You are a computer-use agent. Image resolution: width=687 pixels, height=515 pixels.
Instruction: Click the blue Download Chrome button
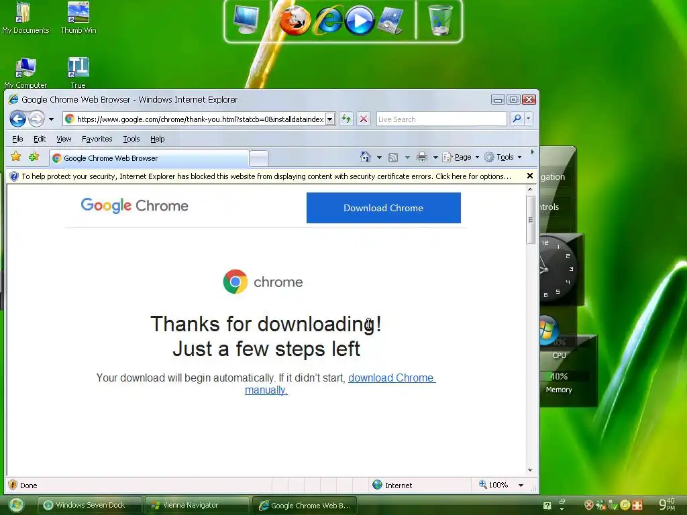(383, 208)
